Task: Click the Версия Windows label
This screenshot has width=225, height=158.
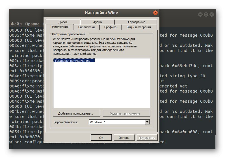Action: point(66,122)
